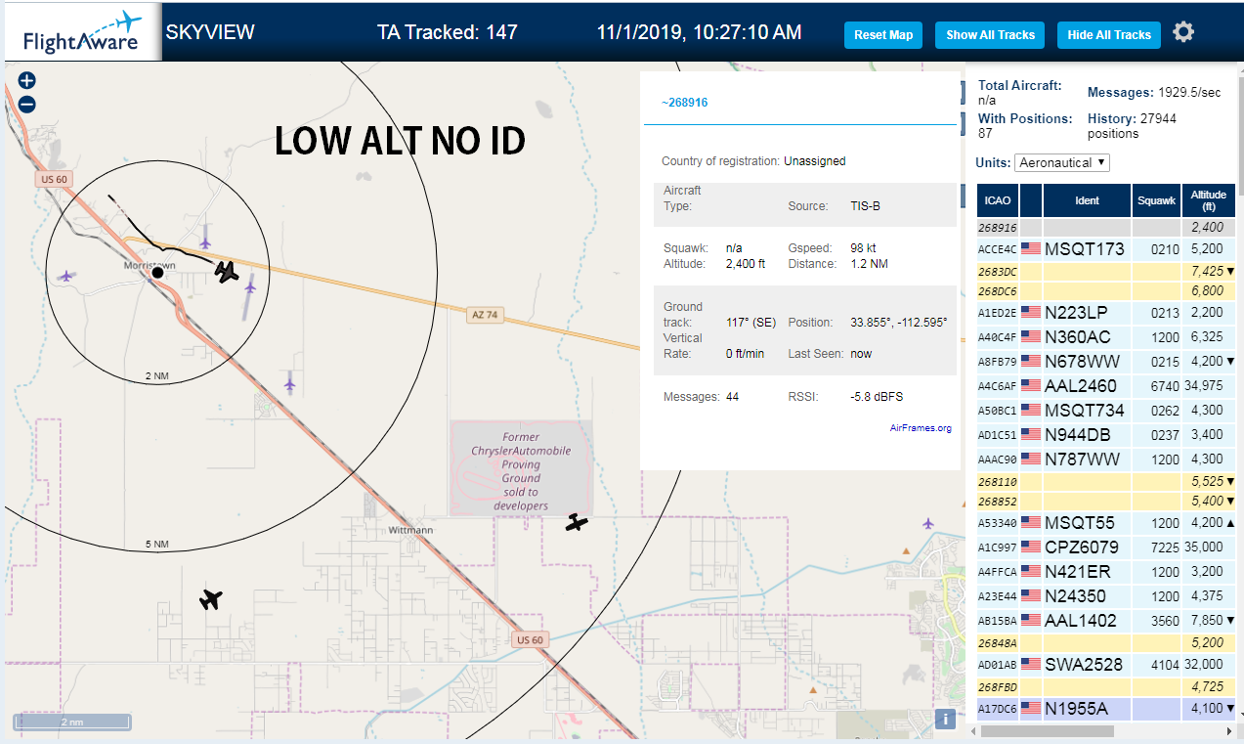This screenshot has width=1244, height=744.
Task: Sort table by Ident column
Action: pos(1087,200)
